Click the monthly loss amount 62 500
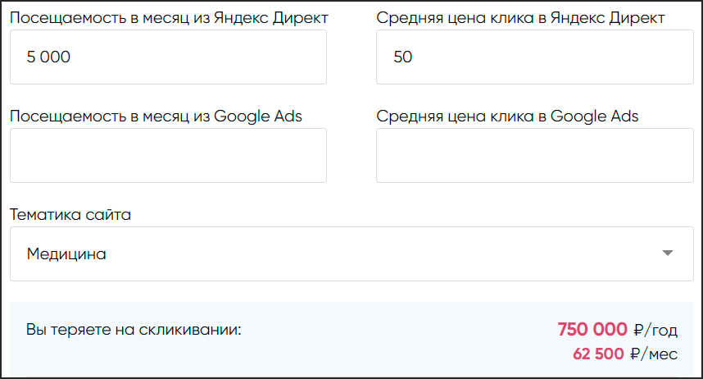 click(599, 354)
